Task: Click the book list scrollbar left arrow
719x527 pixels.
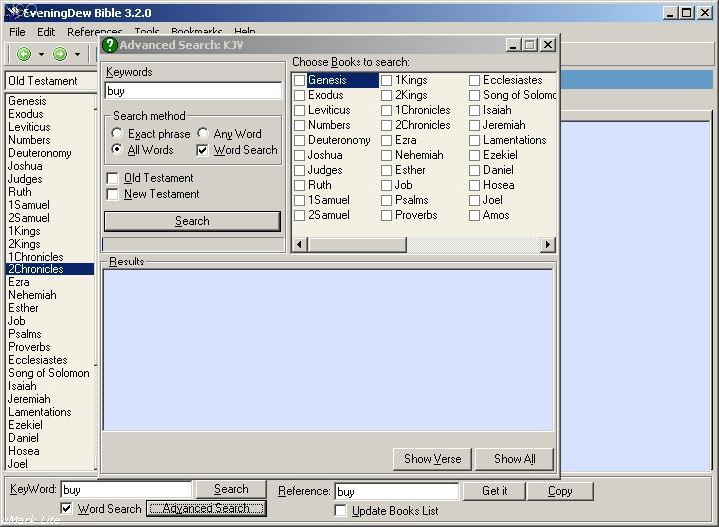Action: coord(300,244)
